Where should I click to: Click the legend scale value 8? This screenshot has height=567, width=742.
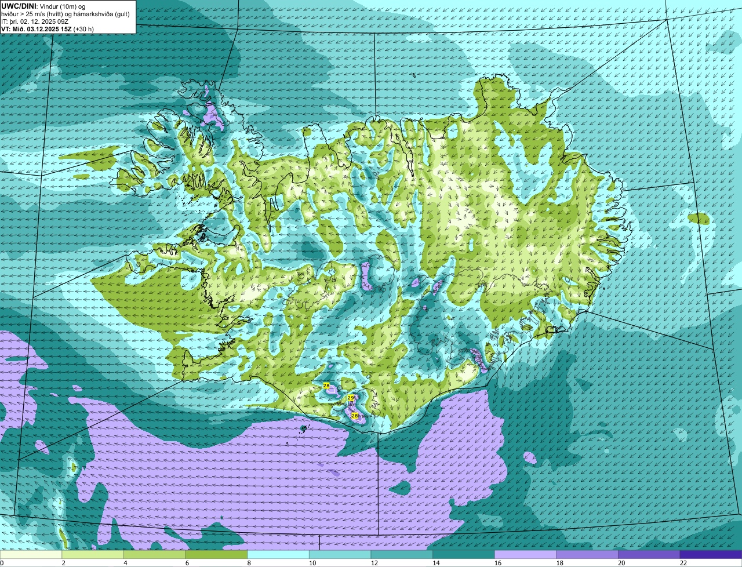249,563
